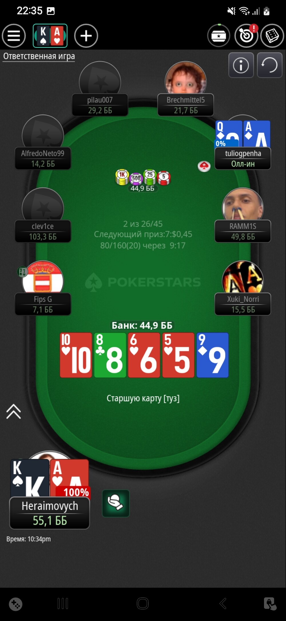The height and width of the screenshot is (621, 286).
Task: Open Android recent apps button
Action: [x=63, y=604]
